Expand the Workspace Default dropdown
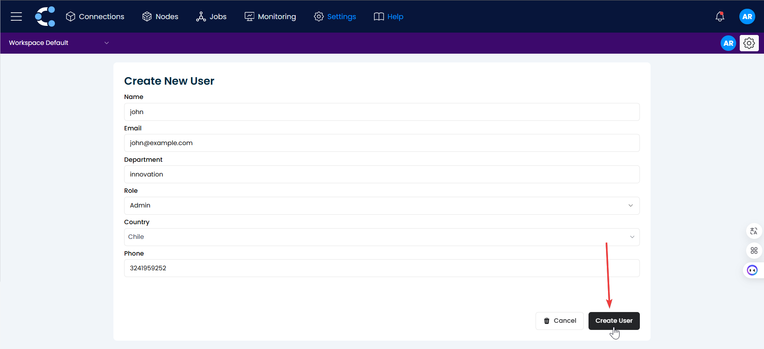 (59, 43)
